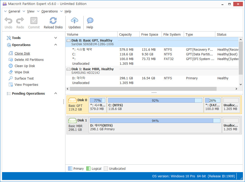Click the Clone Disk icon
The width and height of the screenshot is (245, 182).
11,53
